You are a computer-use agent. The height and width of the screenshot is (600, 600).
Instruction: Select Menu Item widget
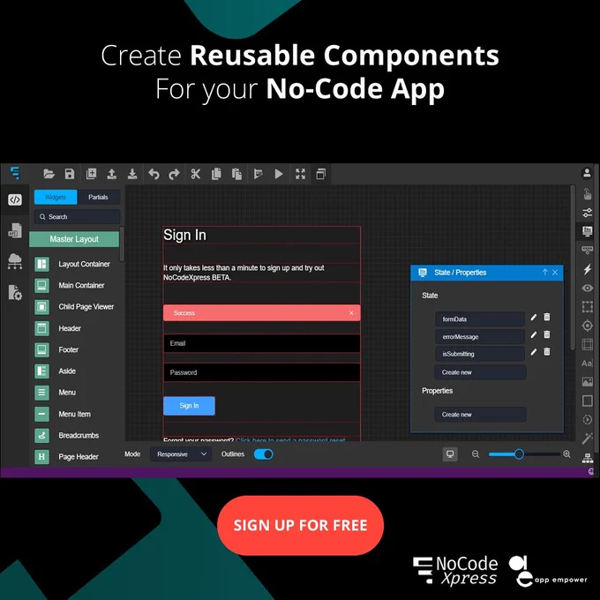point(64,414)
